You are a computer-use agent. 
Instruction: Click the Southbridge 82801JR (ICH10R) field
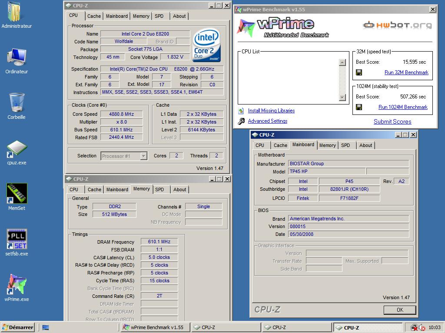[x=349, y=189]
